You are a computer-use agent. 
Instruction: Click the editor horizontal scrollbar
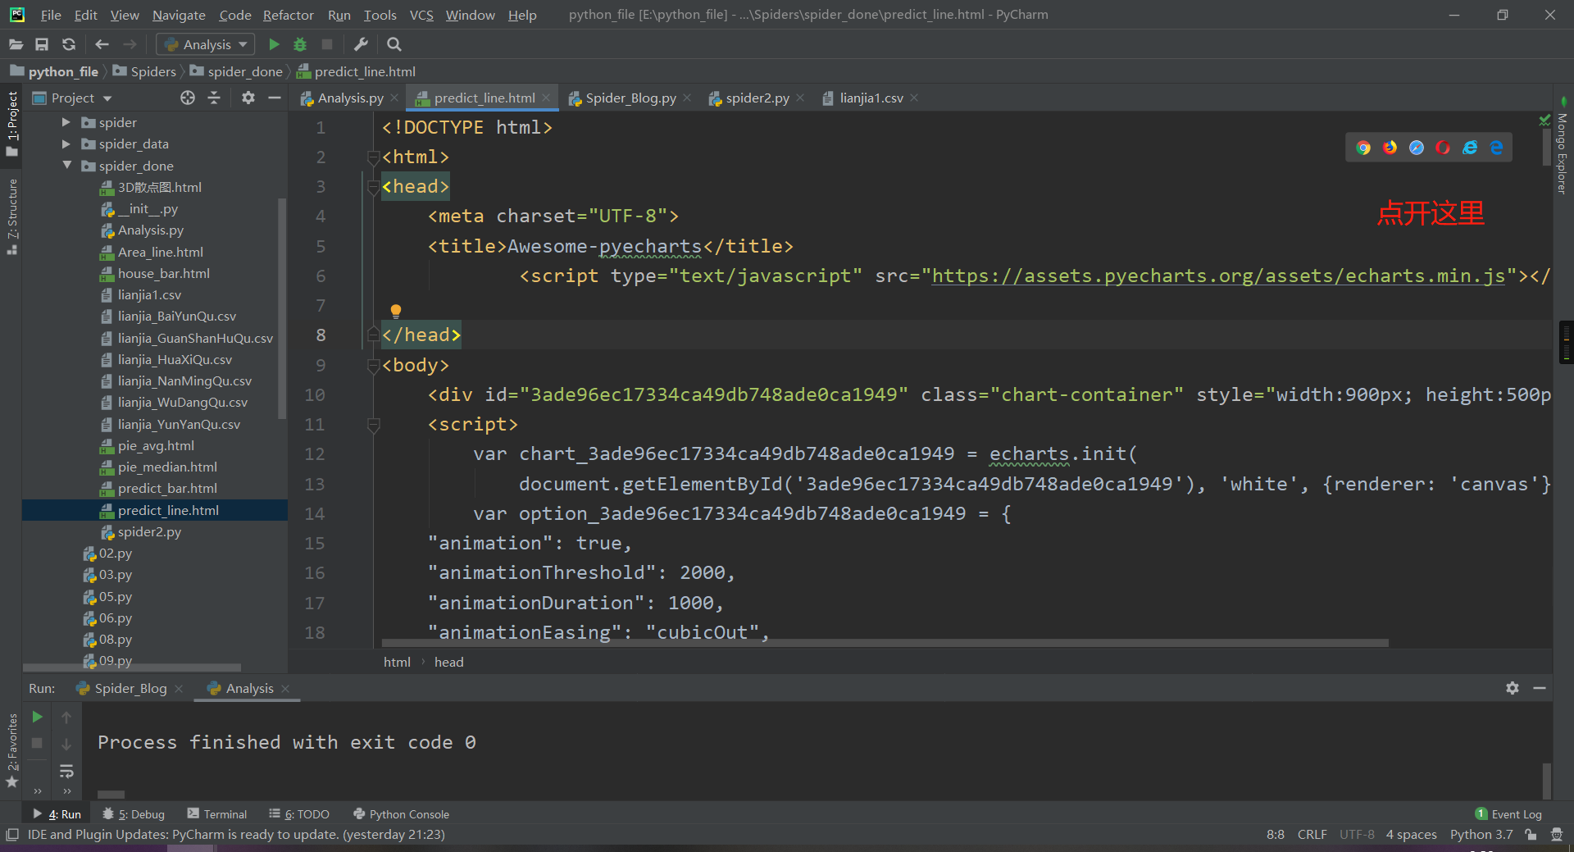point(885,644)
